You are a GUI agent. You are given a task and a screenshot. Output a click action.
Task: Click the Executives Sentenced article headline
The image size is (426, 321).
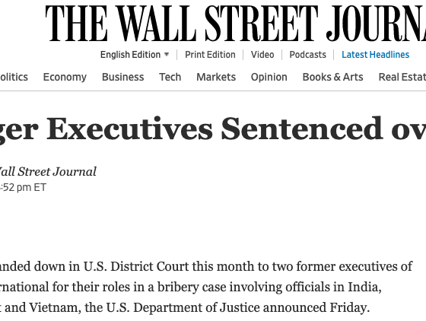[213, 130]
